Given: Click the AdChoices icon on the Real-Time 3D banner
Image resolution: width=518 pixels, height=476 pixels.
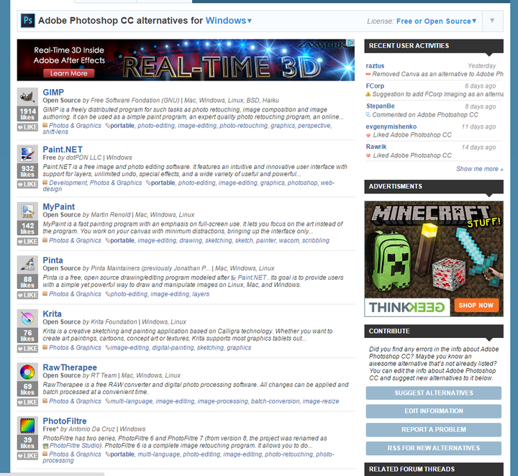Looking at the screenshot, I should [351, 42].
